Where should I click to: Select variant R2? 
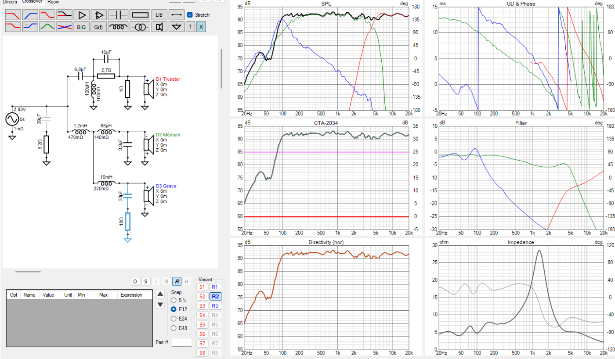point(215,296)
